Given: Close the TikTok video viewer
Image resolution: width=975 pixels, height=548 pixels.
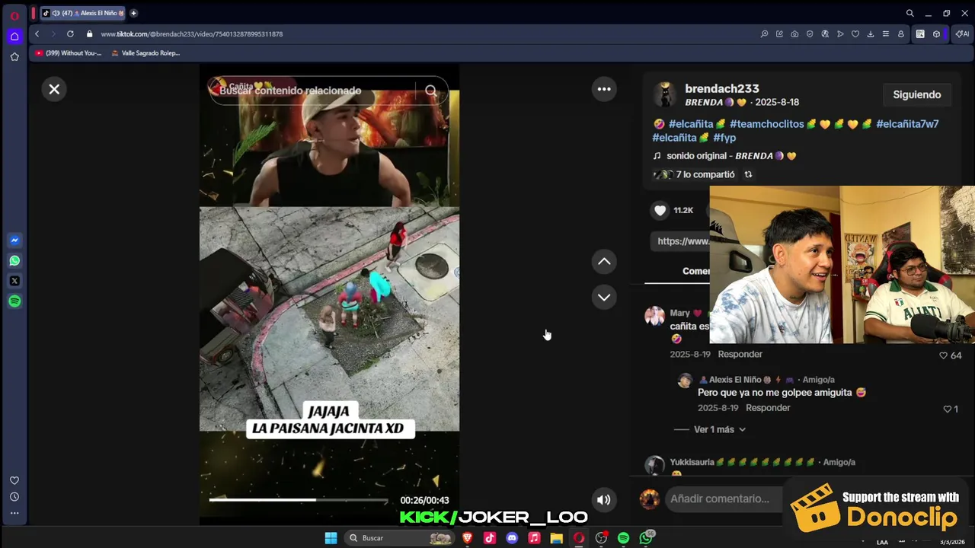Looking at the screenshot, I should point(54,89).
